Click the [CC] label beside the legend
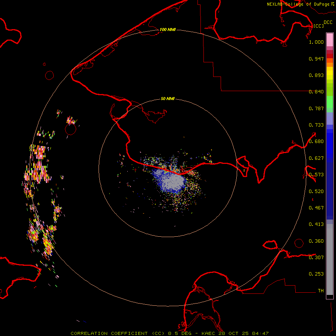The width and height of the screenshot is (336, 336). click(x=318, y=26)
